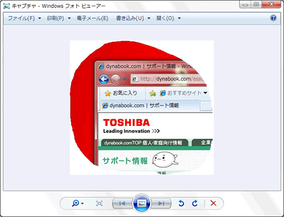Start the slide show with center button

pos(142,203)
